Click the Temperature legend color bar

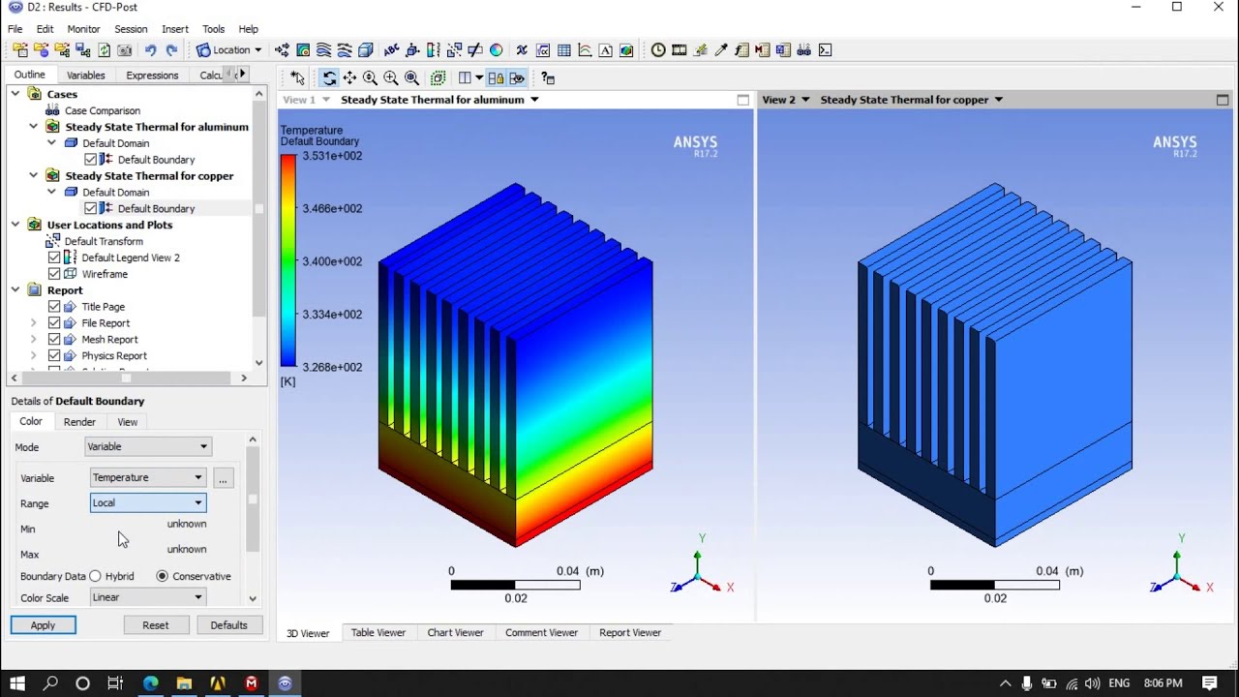point(287,260)
